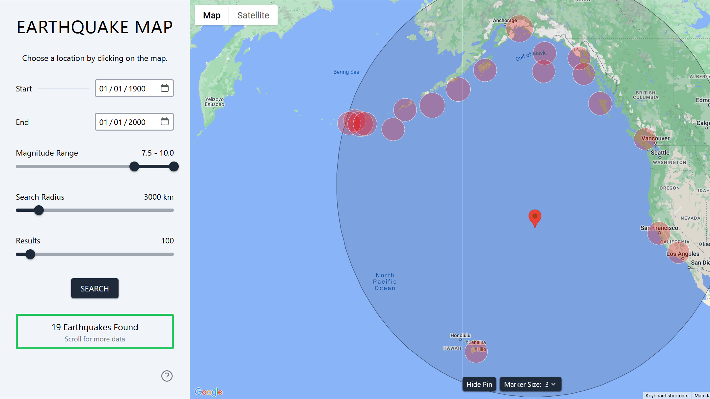This screenshot has height=399, width=710.
Task: Click the earthquake marker near Hilo
Action: click(476, 352)
